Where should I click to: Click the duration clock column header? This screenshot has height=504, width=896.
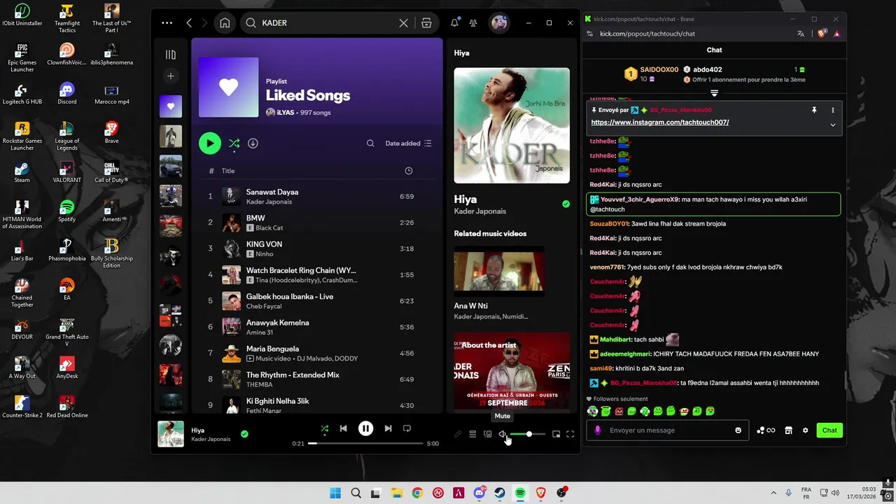pyautogui.click(x=409, y=171)
